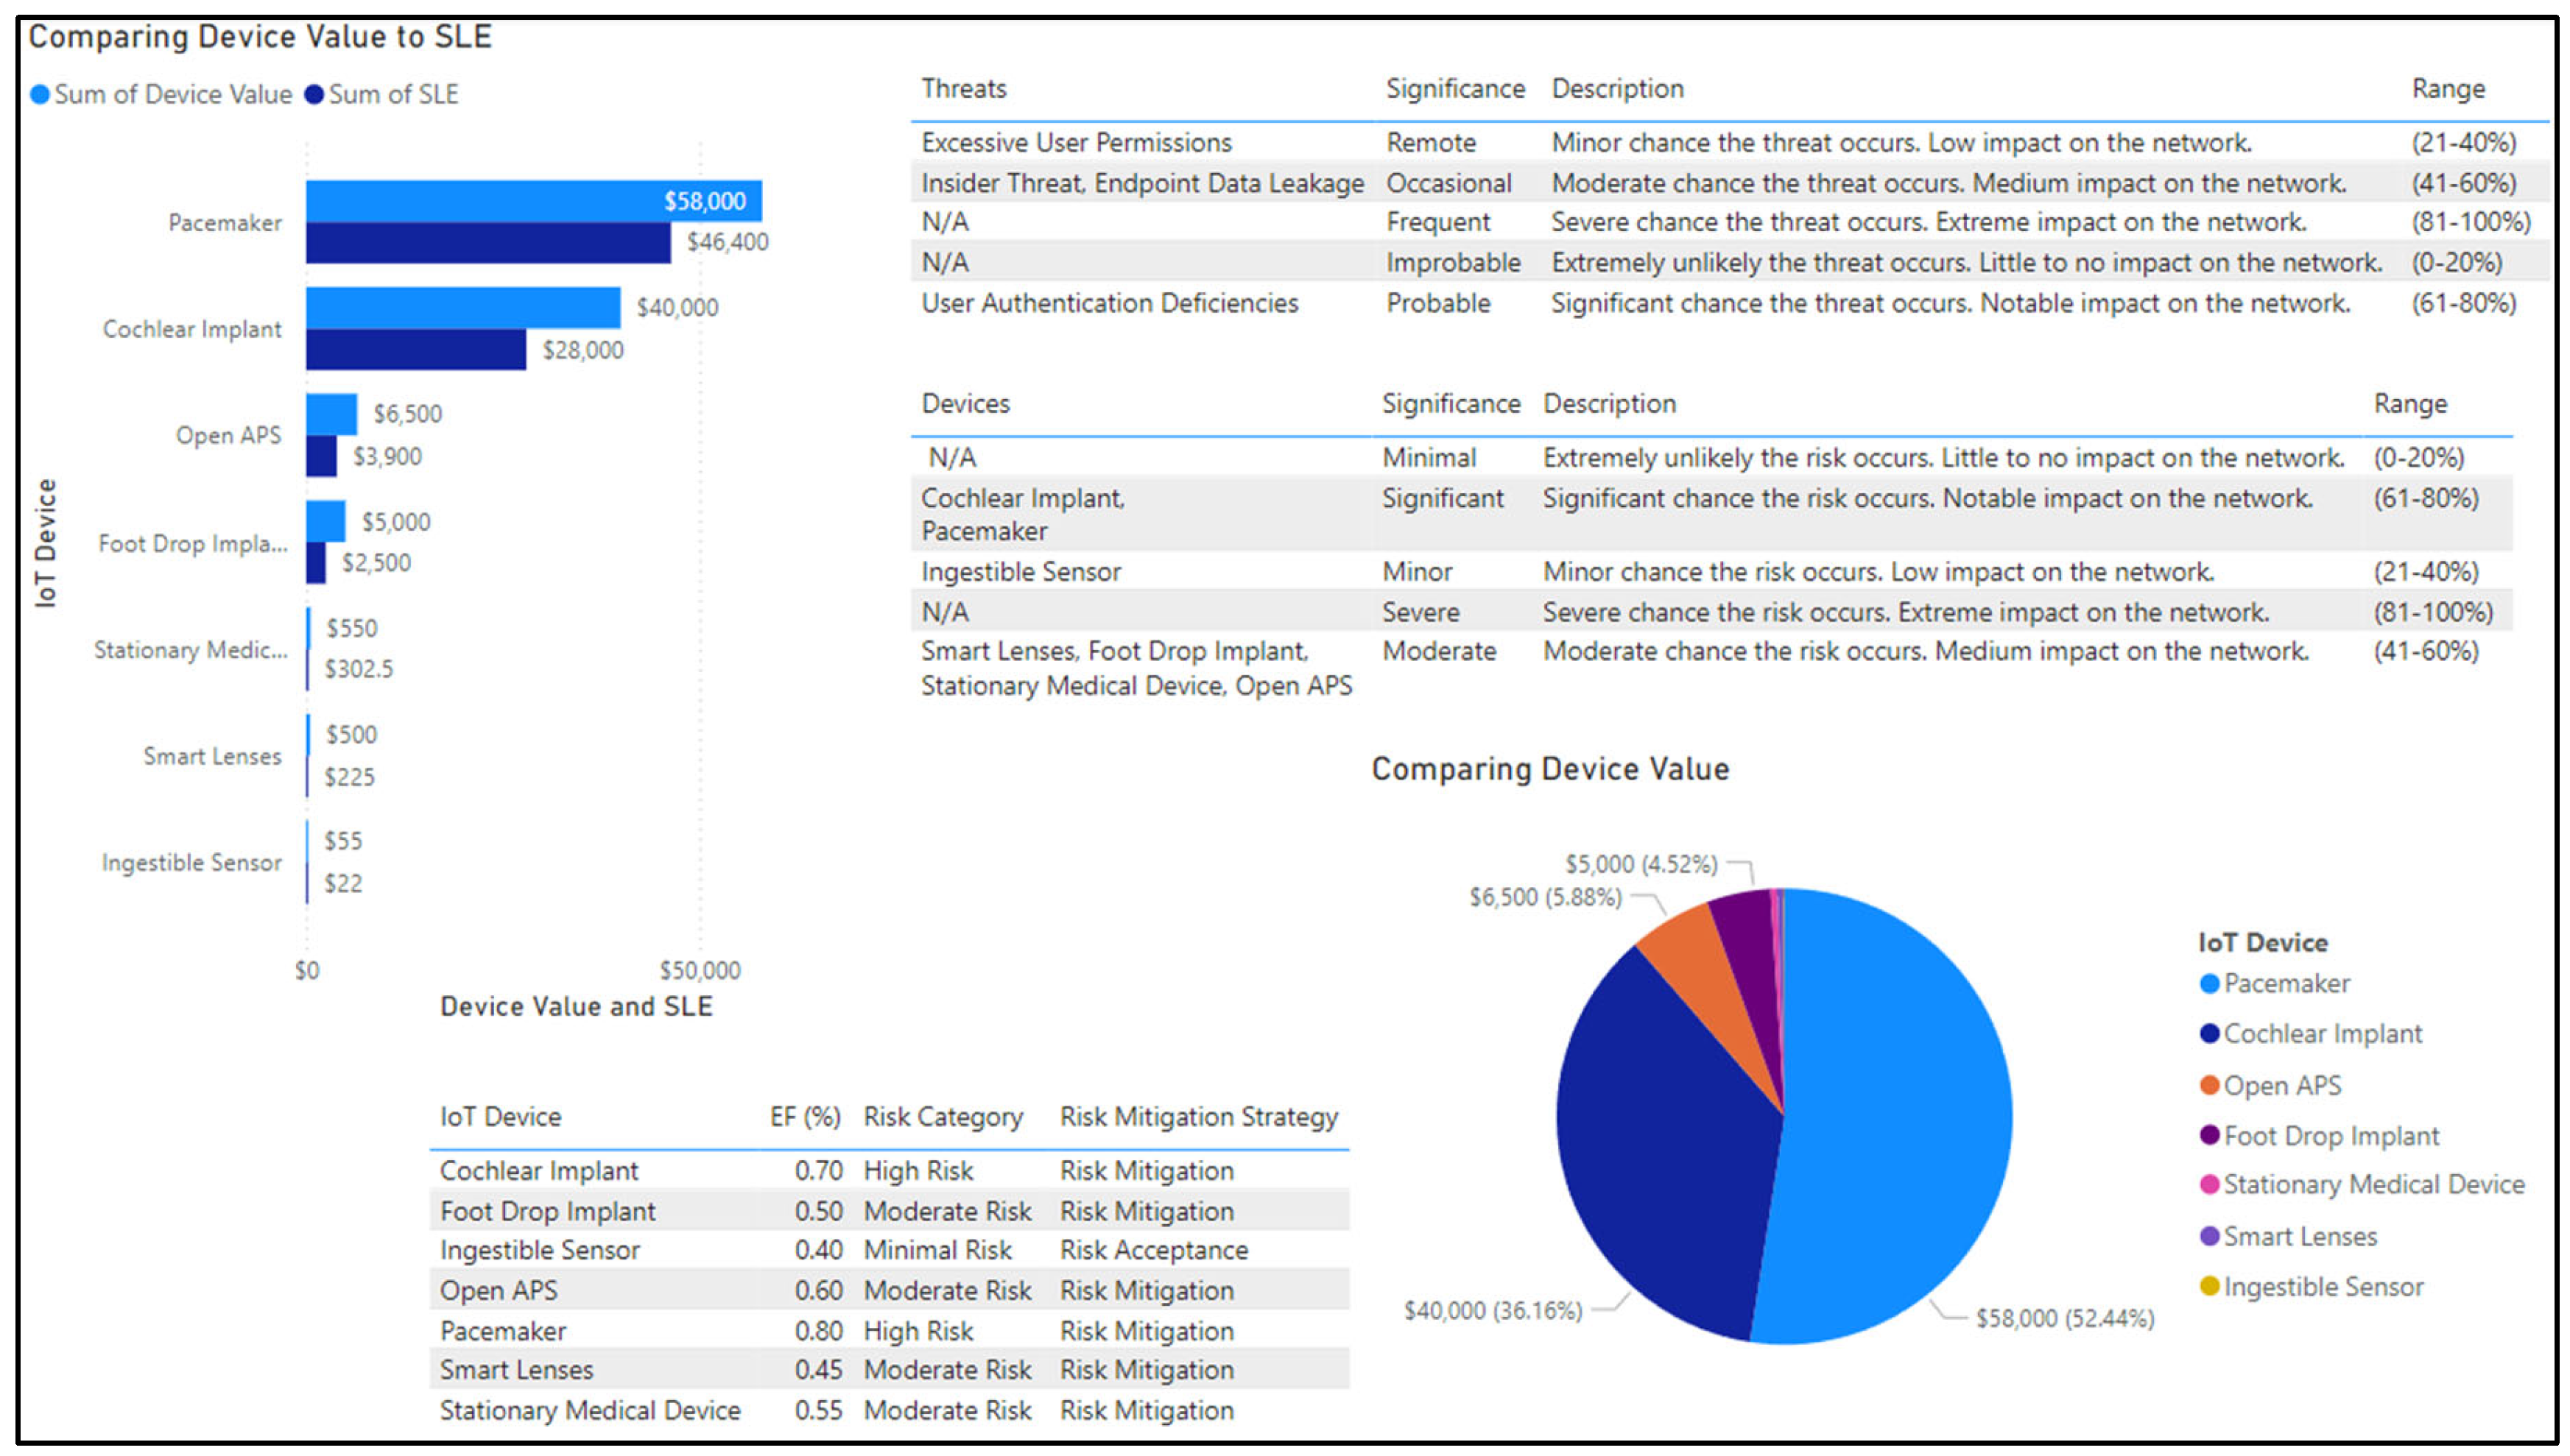
Task: Select the Pacemaker $46,400 SLE bar
Action: (x=487, y=243)
